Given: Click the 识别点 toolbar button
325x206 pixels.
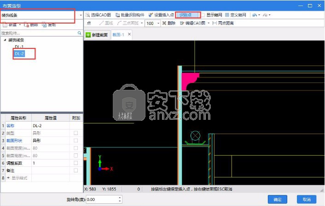Looking at the screenshot, I should [x=187, y=15].
